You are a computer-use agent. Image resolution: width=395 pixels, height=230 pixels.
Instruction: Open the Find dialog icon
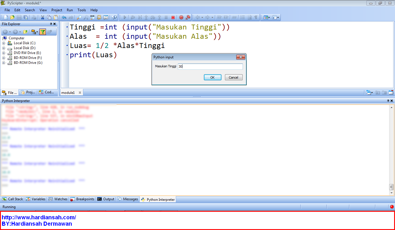point(79,17)
